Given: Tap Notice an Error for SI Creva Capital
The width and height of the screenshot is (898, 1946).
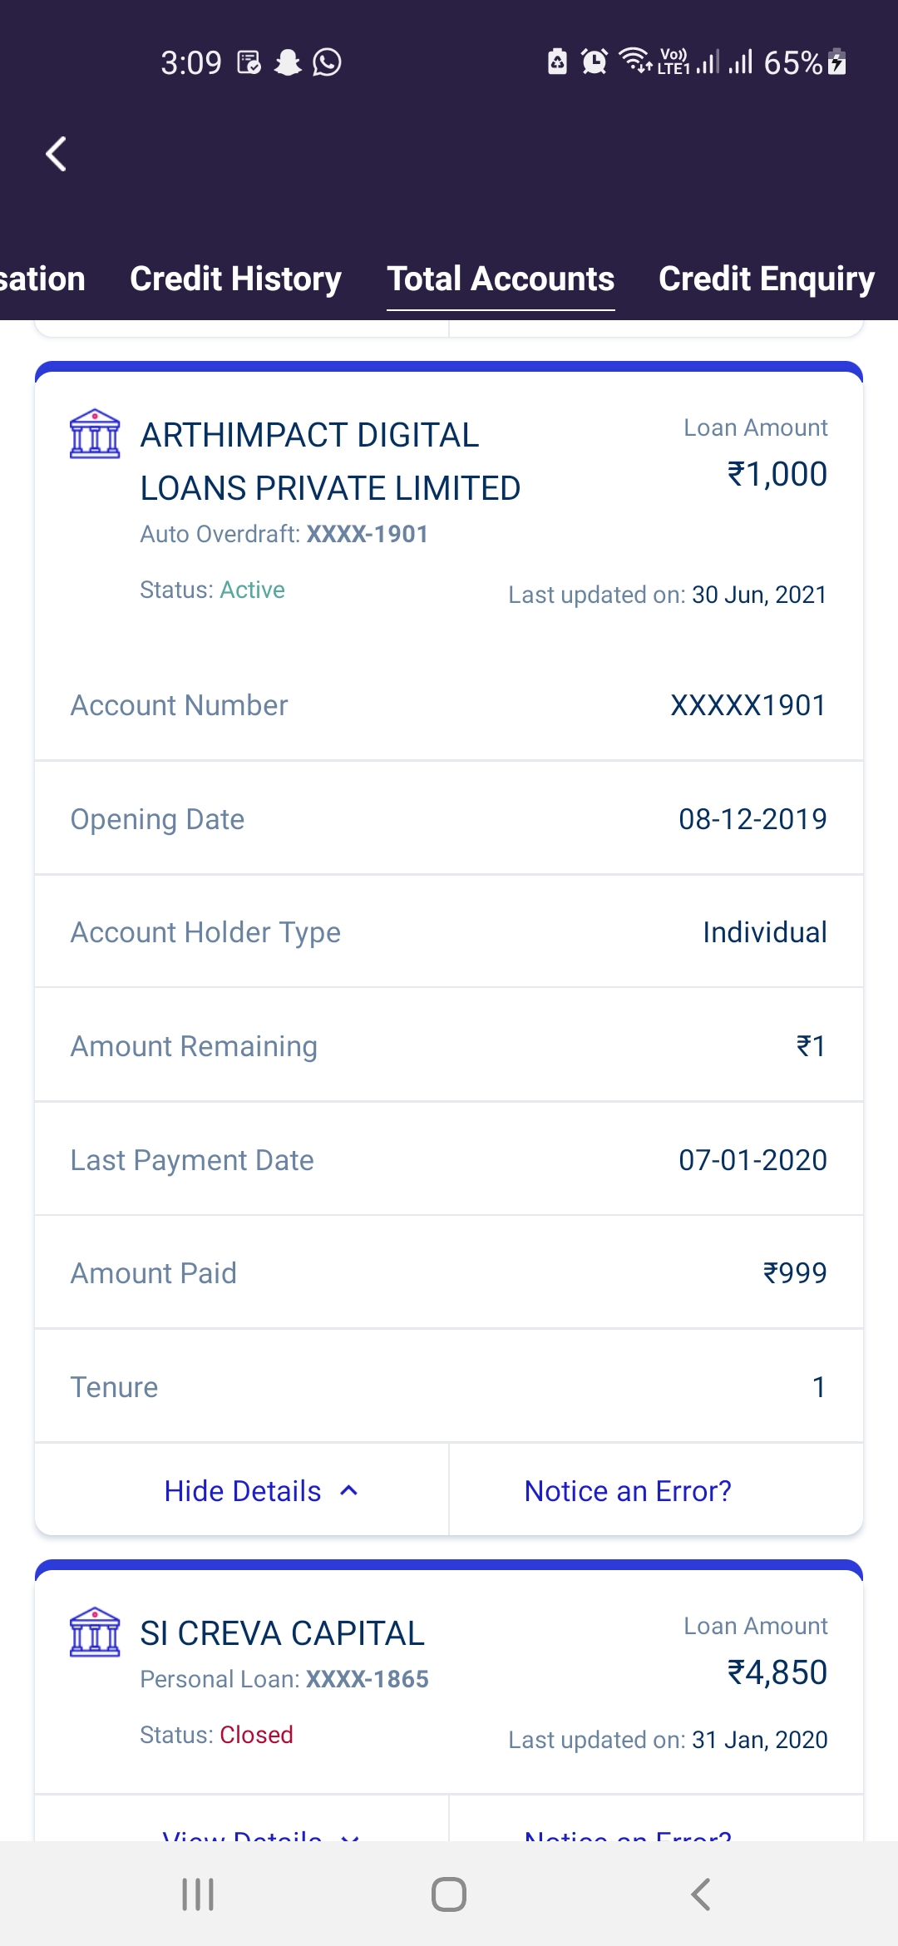Looking at the screenshot, I should coord(628,1833).
